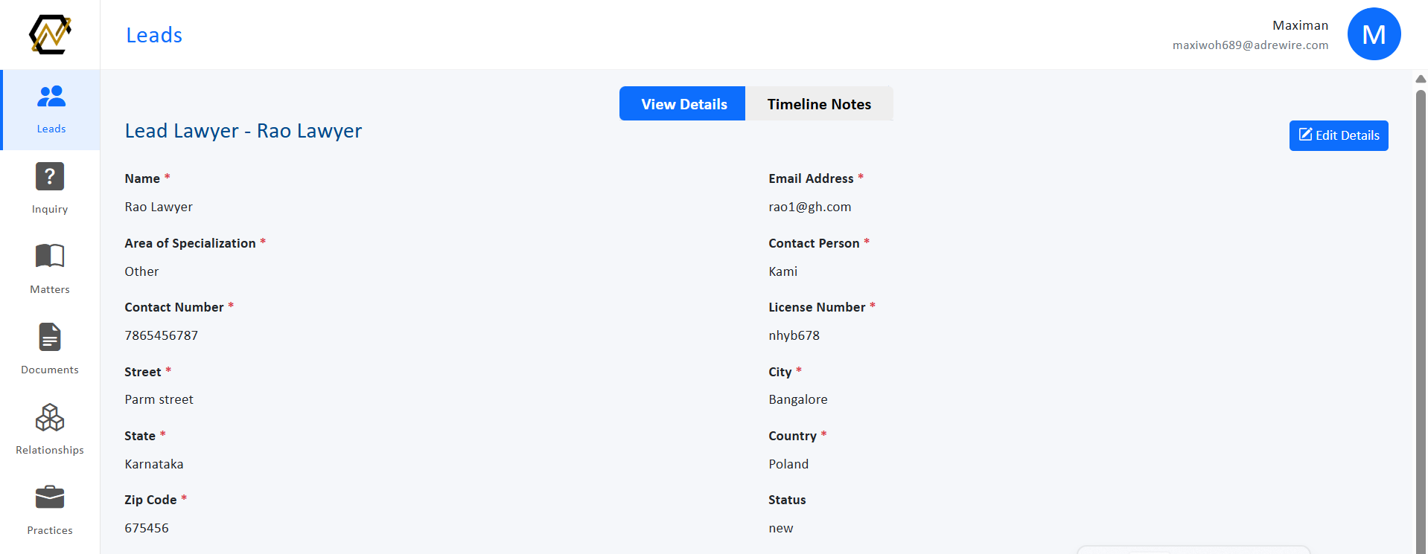
Task: Click the rao1@gh.com email value
Action: coord(810,207)
